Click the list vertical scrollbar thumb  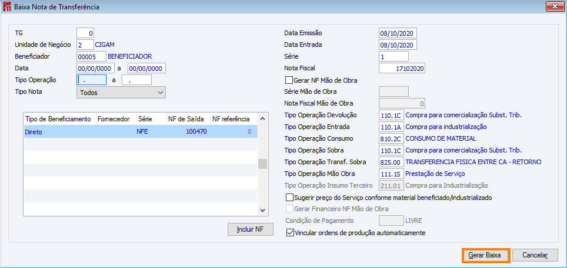tap(263, 164)
